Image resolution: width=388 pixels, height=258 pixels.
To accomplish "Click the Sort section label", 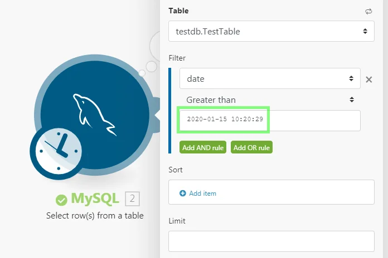I will (x=176, y=170).
